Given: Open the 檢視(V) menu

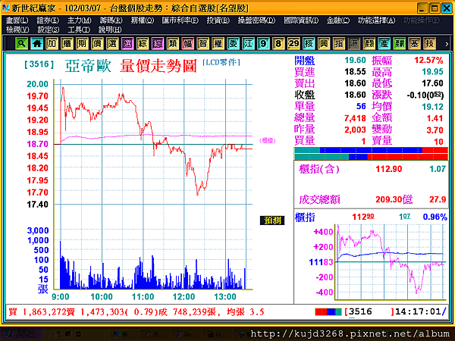Looking at the screenshot, I should point(17,30).
